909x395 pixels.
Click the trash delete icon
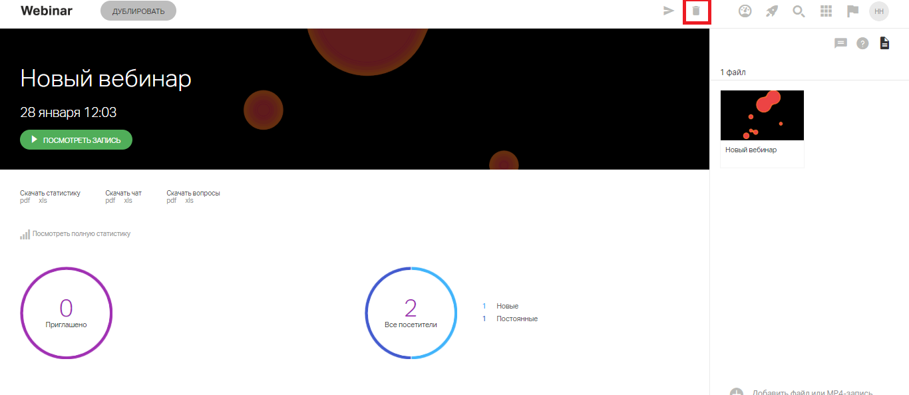pos(696,11)
